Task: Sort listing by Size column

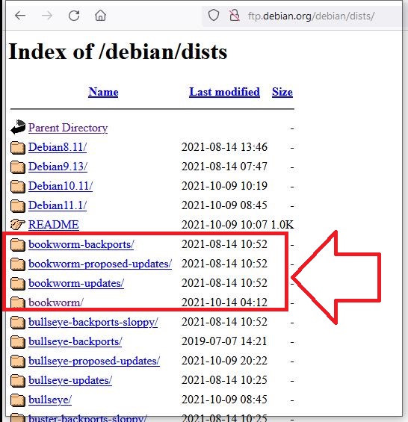Action: tap(282, 92)
